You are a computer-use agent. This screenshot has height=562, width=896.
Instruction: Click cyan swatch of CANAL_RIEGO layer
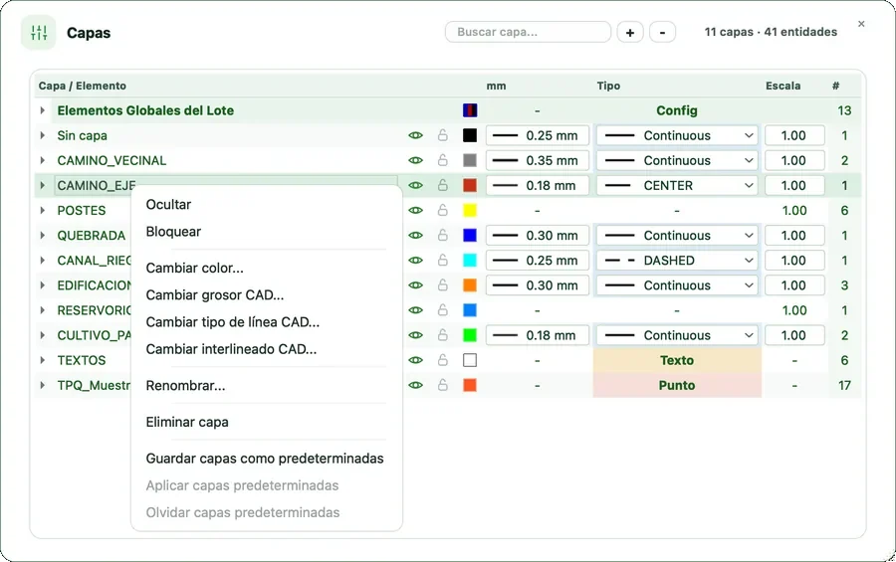click(x=470, y=261)
